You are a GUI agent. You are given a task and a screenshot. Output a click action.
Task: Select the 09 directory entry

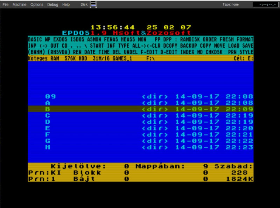(x=141, y=97)
